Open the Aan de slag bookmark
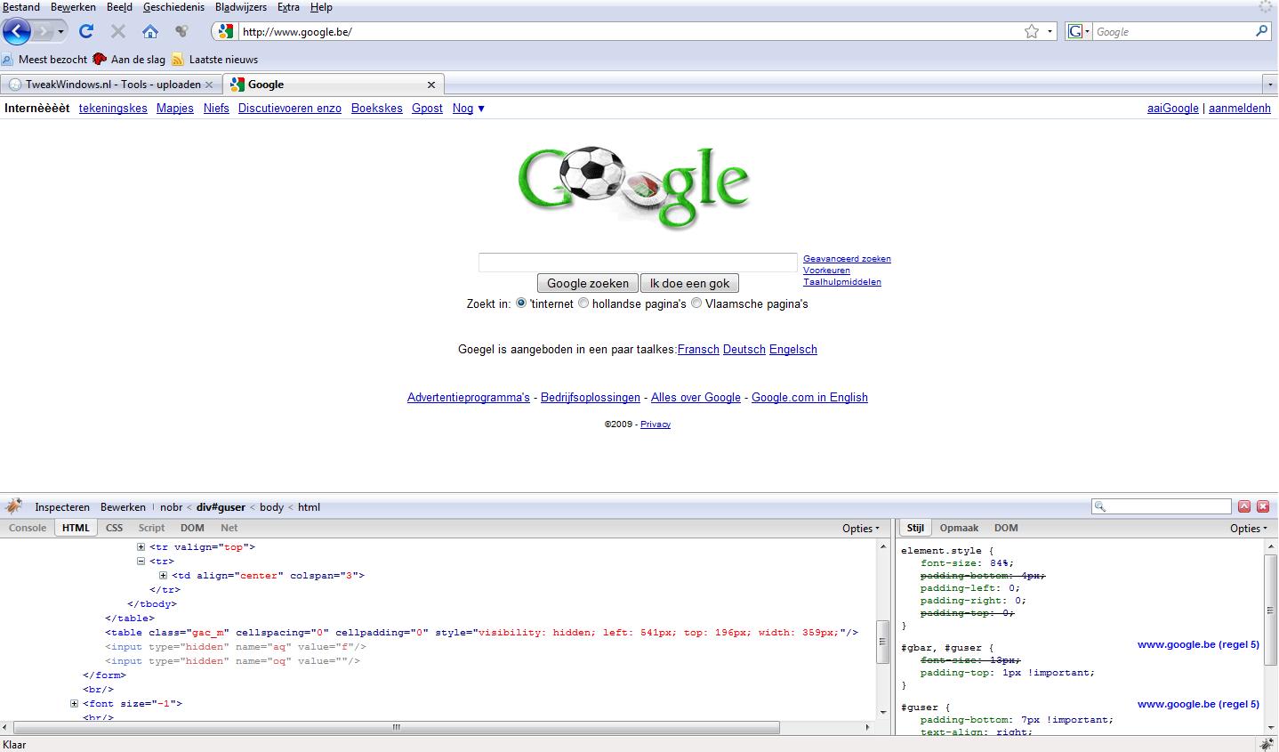 129,60
